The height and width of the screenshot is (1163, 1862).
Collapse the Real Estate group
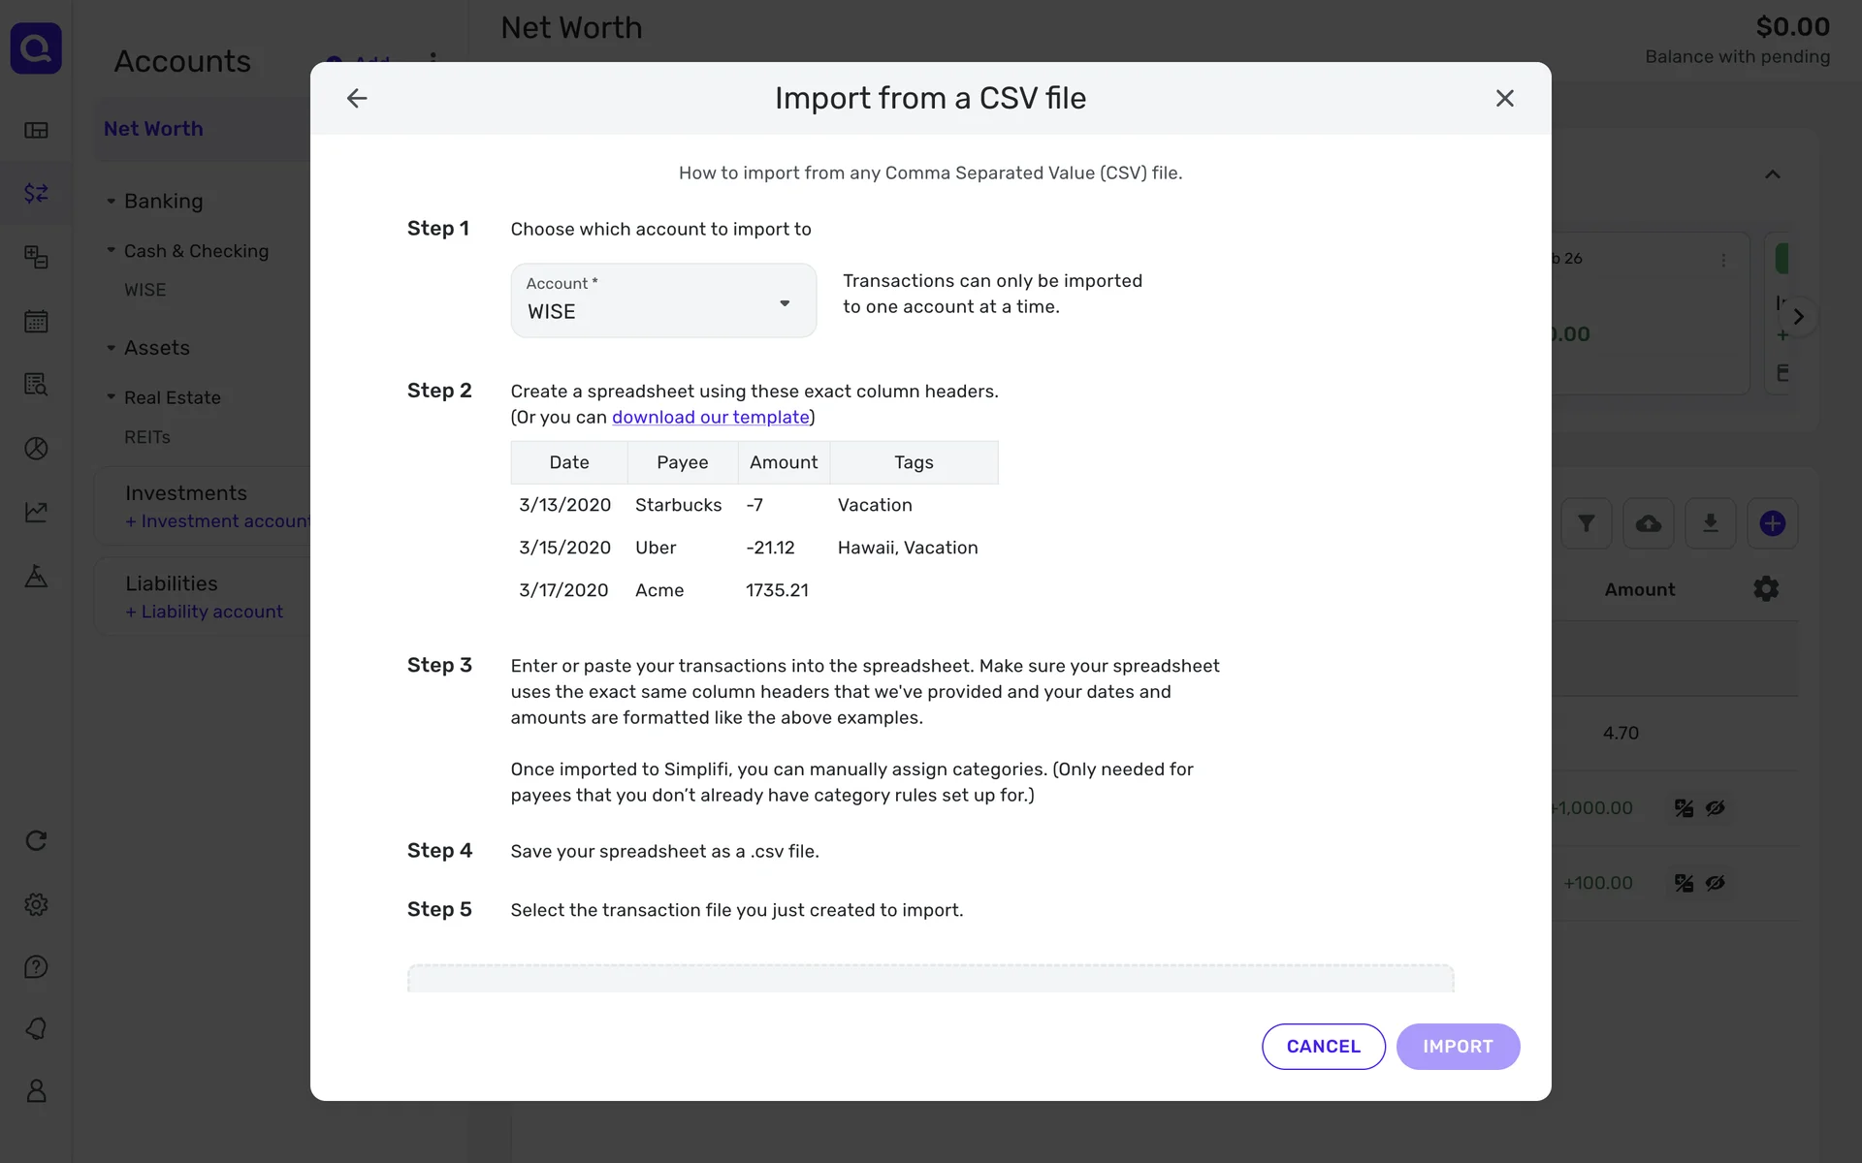pyautogui.click(x=111, y=397)
